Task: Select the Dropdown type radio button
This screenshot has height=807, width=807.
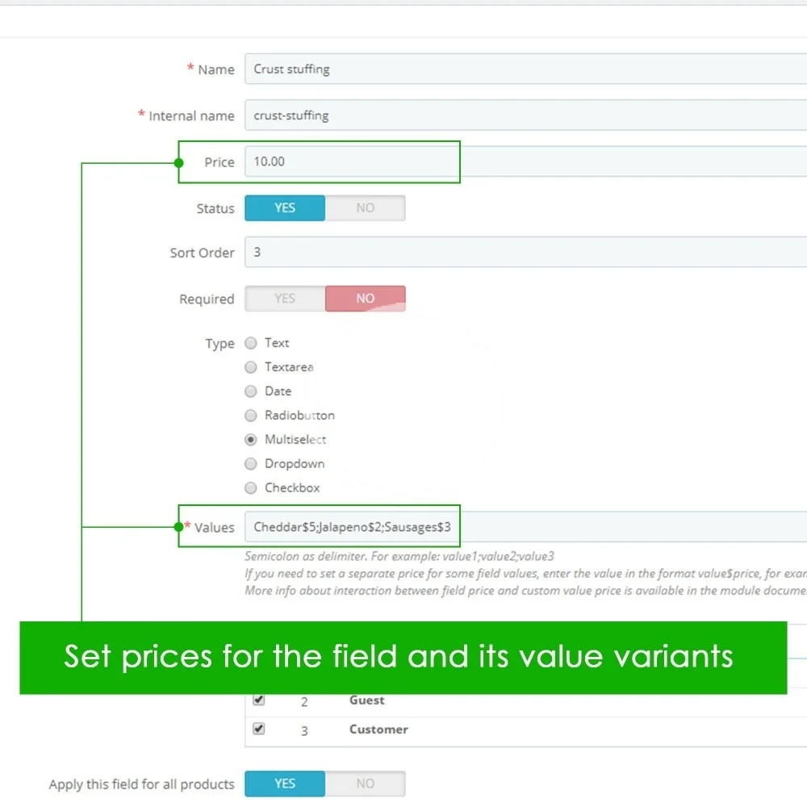Action: [x=251, y=464]
